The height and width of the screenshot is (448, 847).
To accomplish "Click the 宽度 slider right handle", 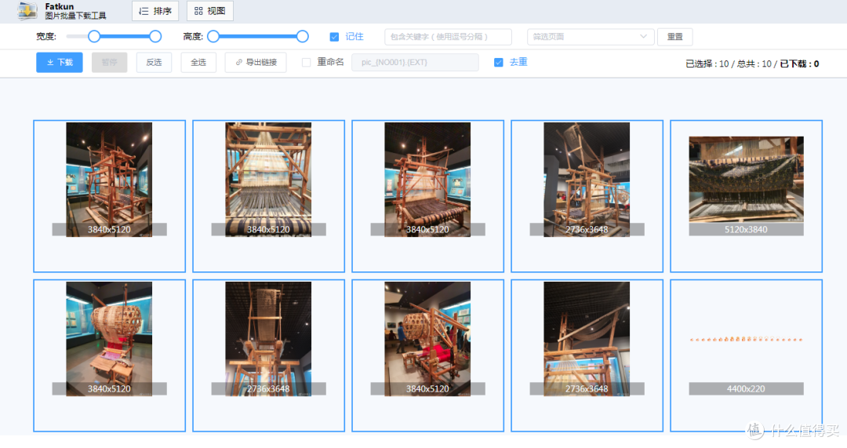I will (x=155, y=36).
